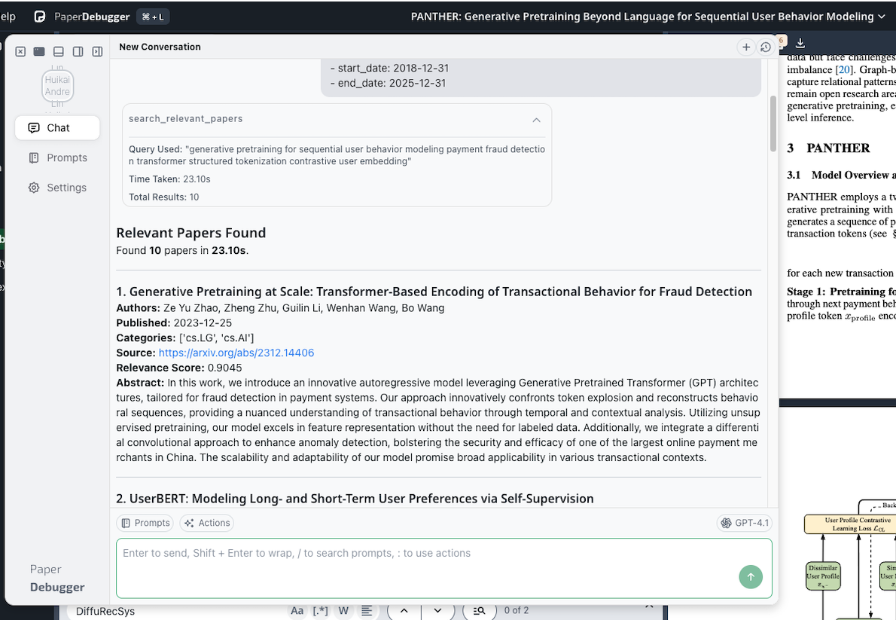Start a new conversation with the plus icon

point(746,47)
